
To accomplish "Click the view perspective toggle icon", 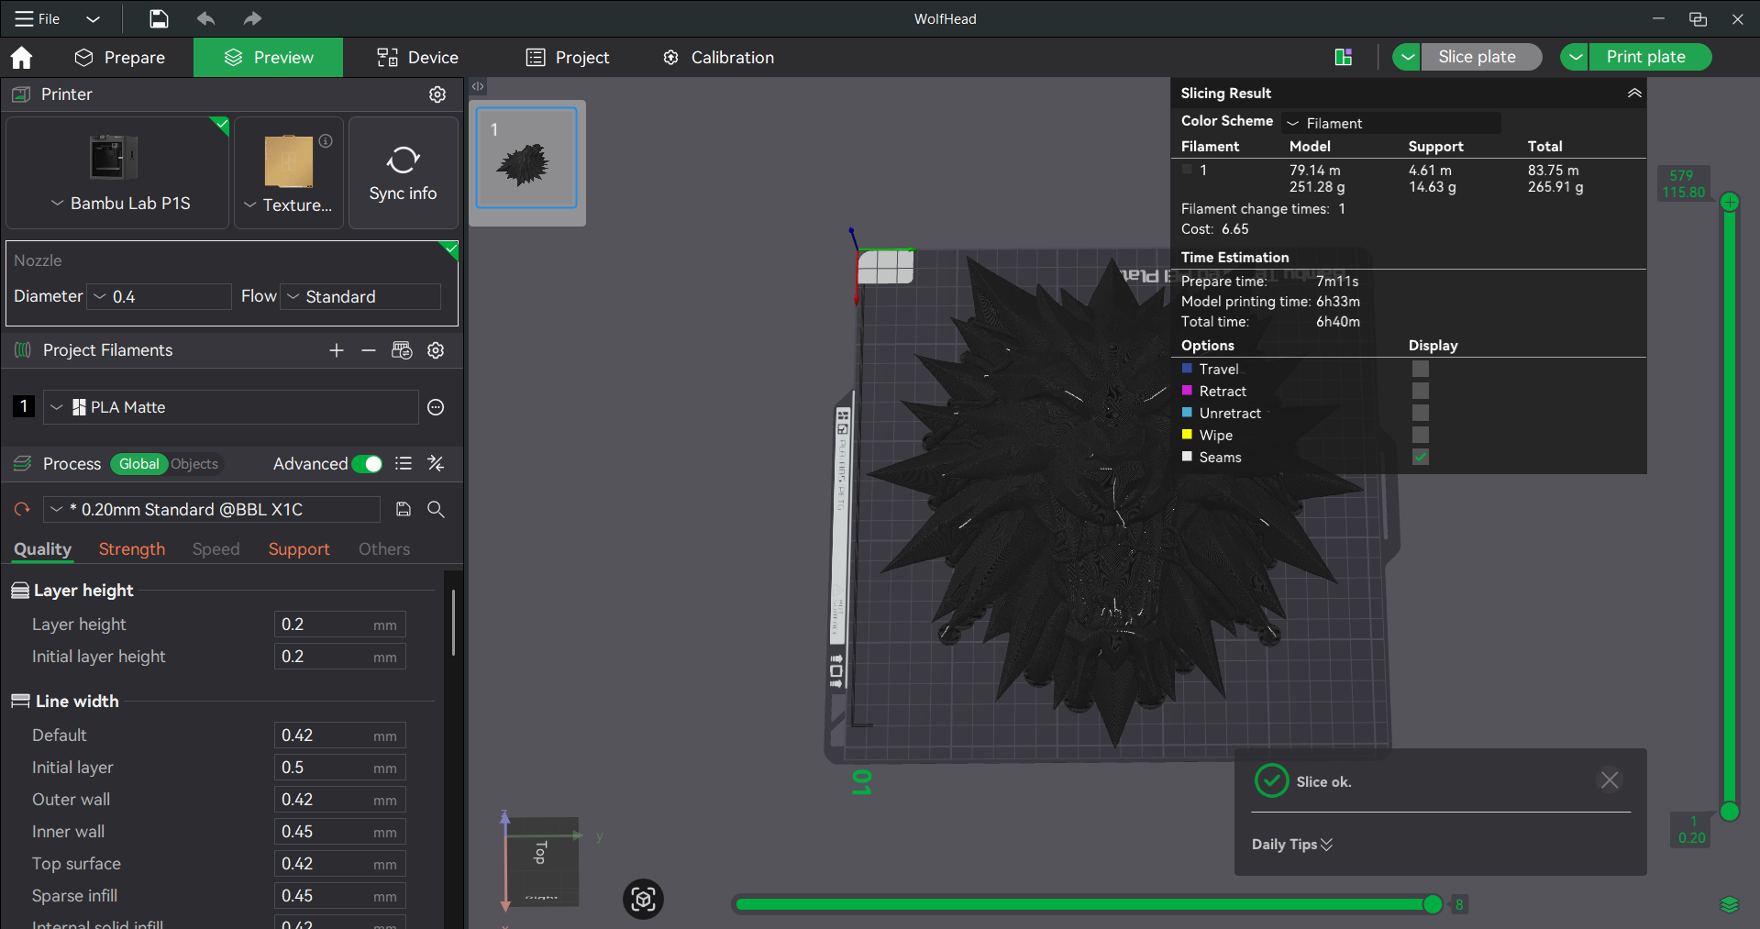I will (643, 899).
